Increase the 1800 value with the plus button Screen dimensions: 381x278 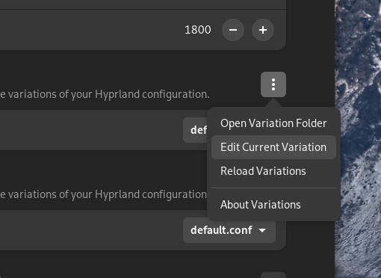tap(263, 30)
